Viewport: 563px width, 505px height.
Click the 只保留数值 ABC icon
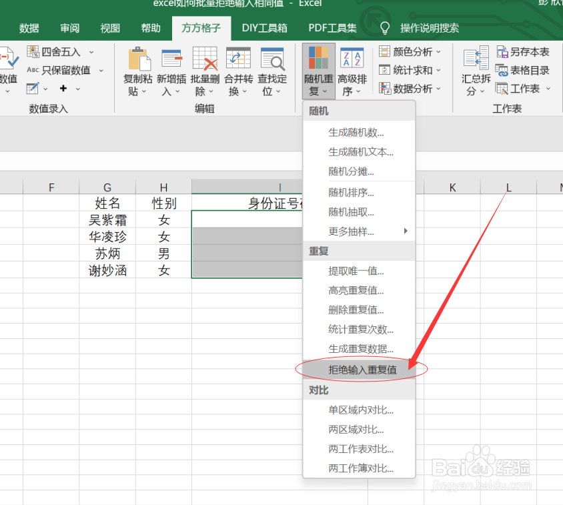[x=33, y=69]
